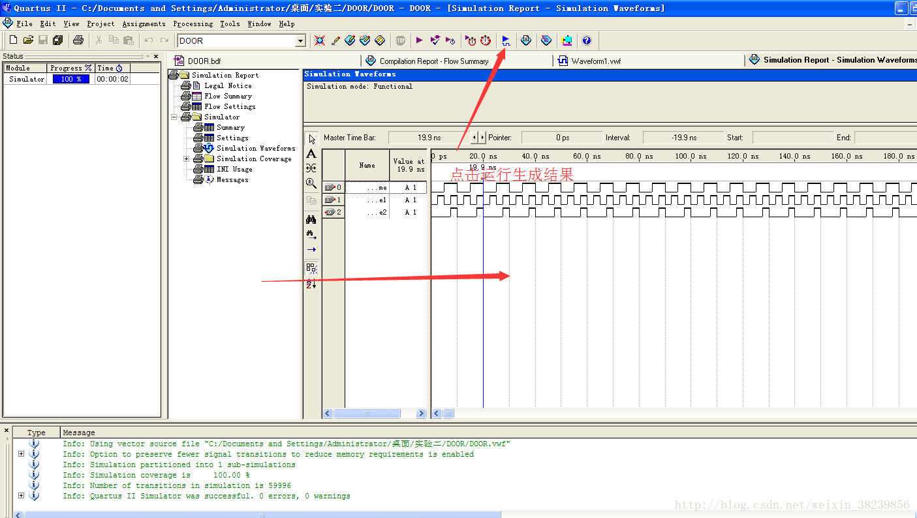
Task: Move master time bar to previous transition
Action: point(475,138)
